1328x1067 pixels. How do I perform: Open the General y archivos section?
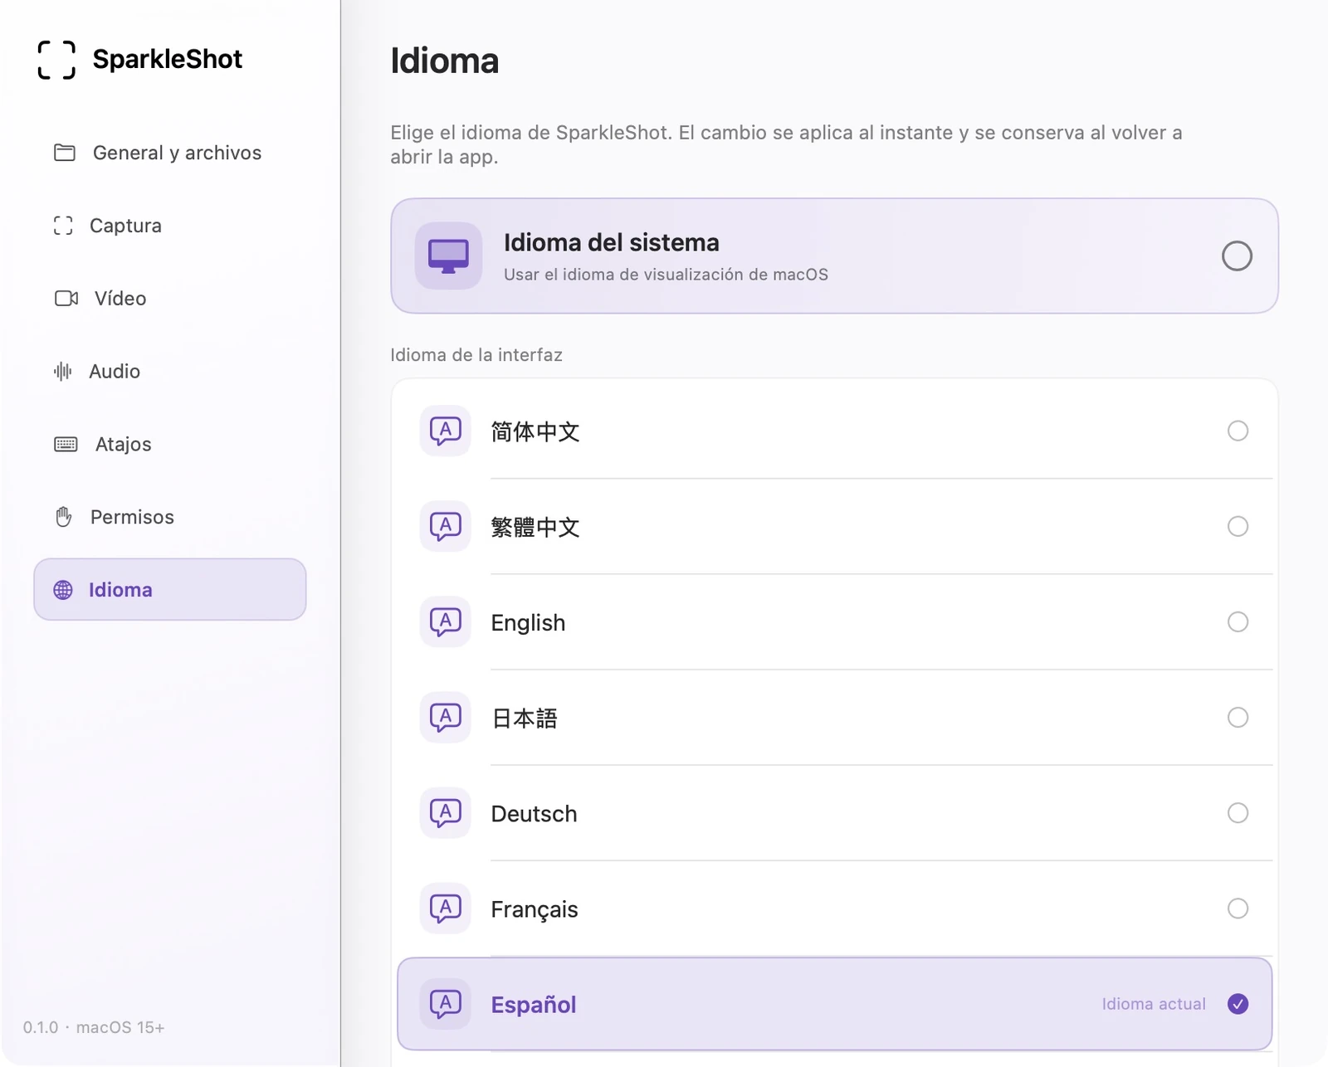170,153
